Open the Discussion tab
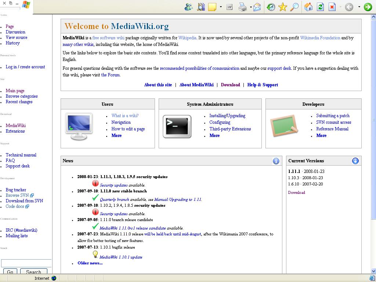 [x=15, y=32]
